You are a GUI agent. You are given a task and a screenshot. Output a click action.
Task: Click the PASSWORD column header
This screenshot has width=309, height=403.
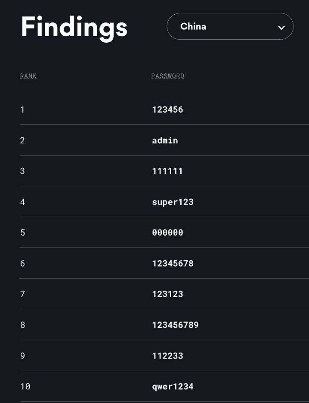[x=168, y=76]
